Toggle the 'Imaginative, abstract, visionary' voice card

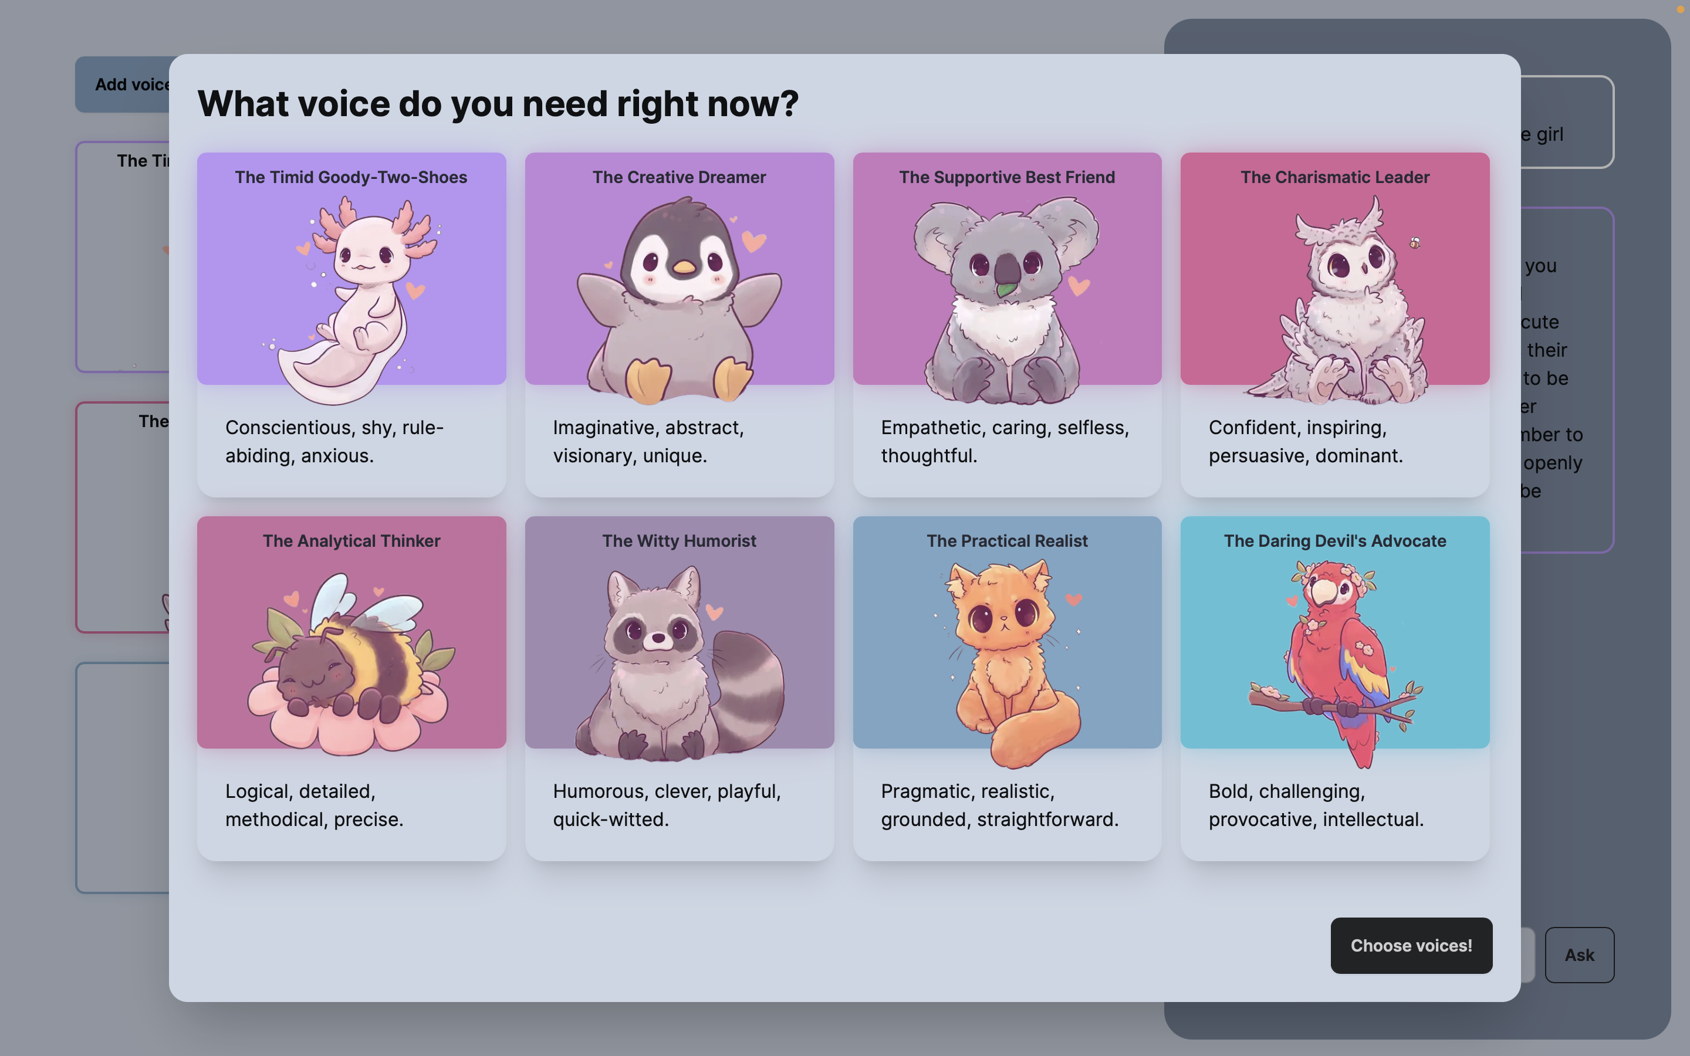(648, 441)
